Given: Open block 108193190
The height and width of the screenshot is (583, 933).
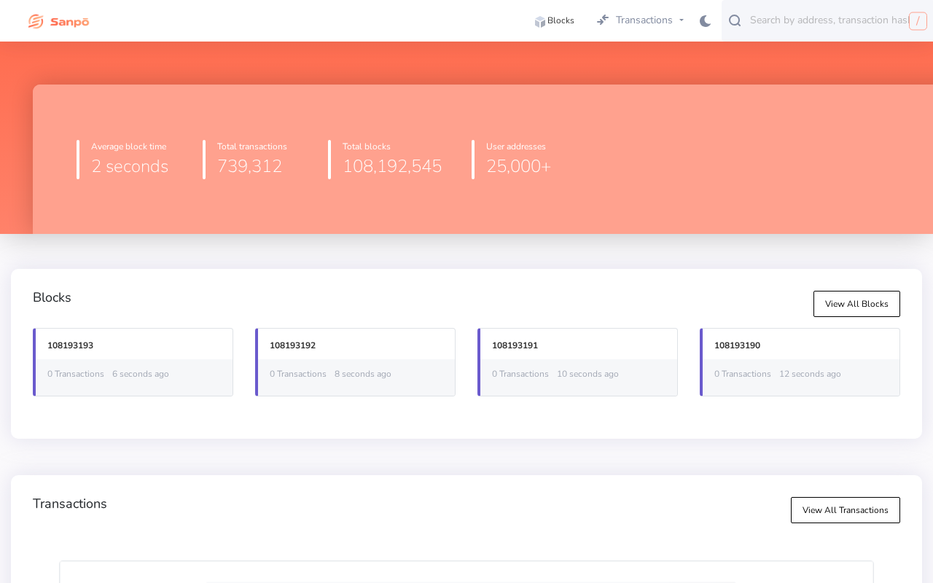Looking at the screenshot, I should pyautogui.click(x=737, y=345).
